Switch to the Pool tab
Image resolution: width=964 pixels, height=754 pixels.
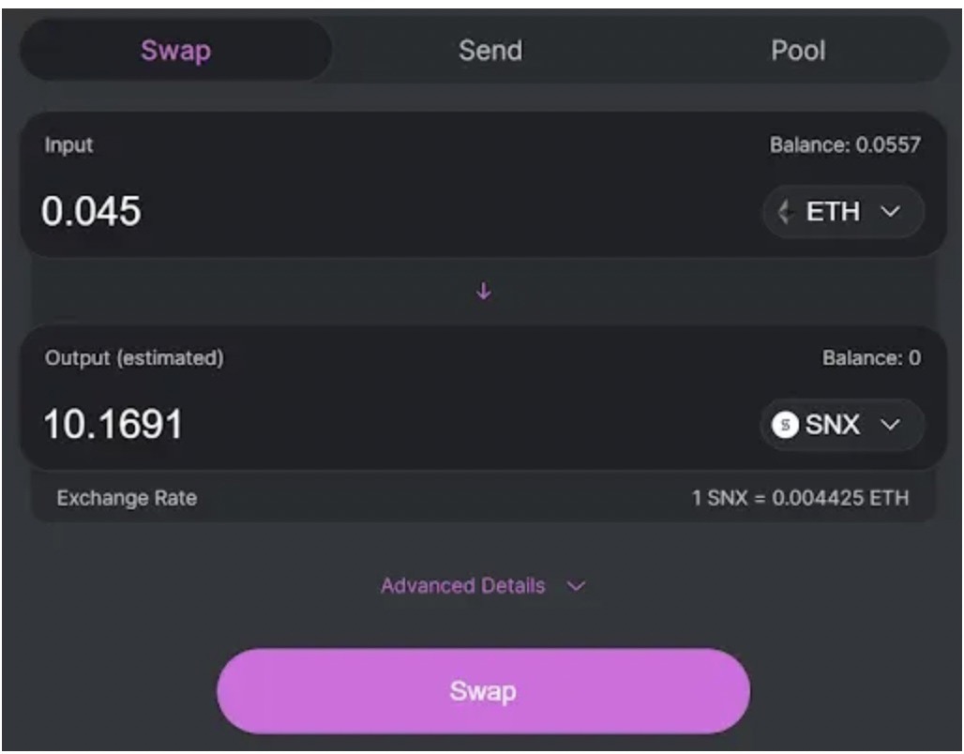tap(799, 51)
